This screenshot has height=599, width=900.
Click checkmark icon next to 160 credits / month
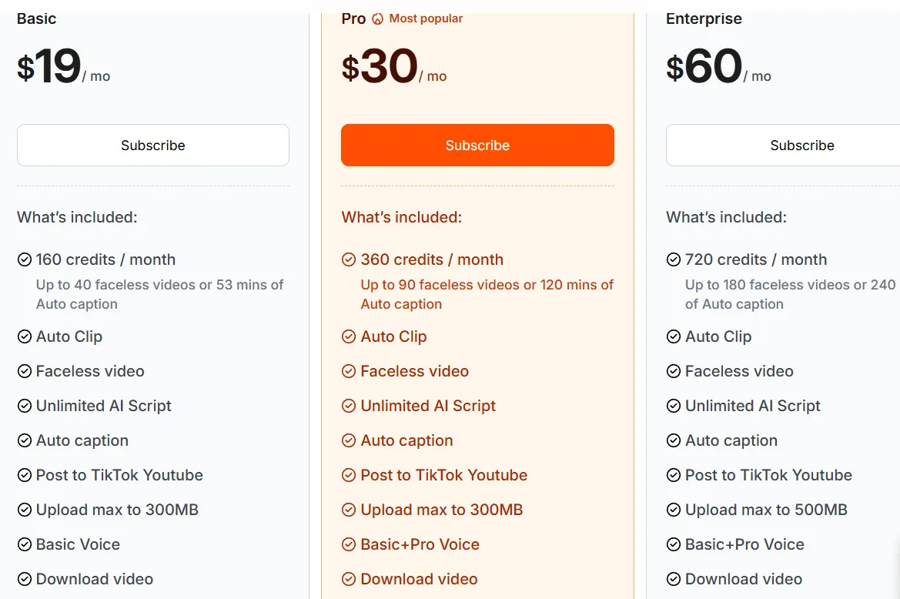pyautogui.click(x=24, y=260)
